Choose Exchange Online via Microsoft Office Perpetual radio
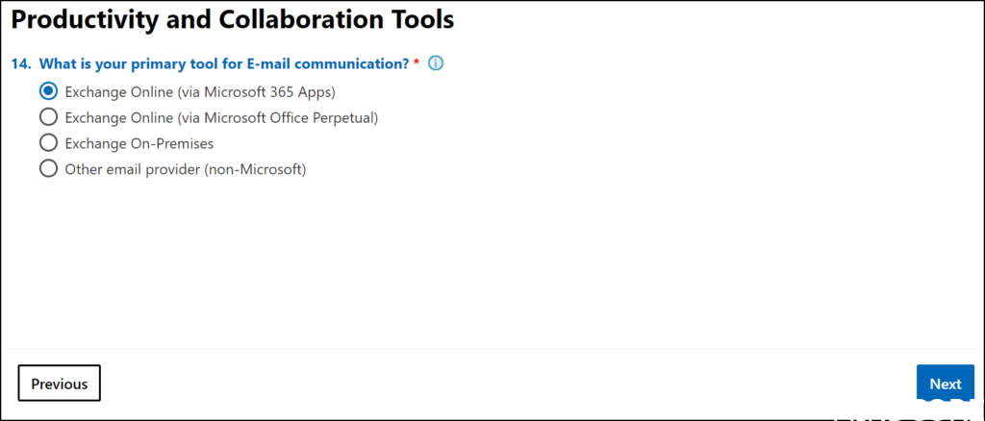This screenshot has width=985, height=421. (x=48, y=118)
